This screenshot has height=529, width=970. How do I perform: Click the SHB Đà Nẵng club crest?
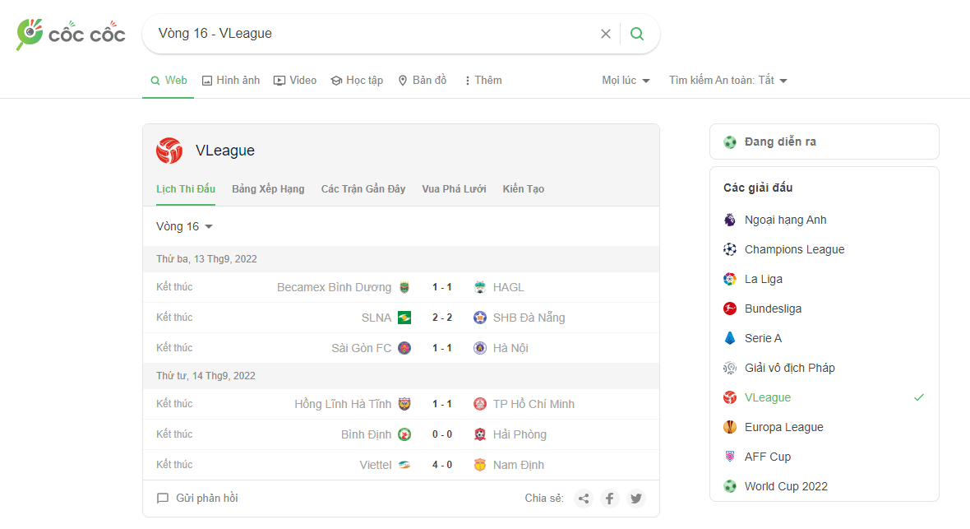(x=480, y=318)
